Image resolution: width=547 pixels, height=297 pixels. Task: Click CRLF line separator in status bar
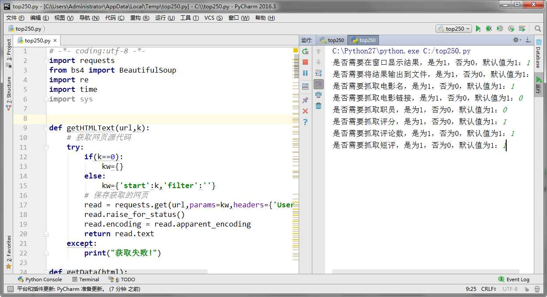(x=488, y=289)
